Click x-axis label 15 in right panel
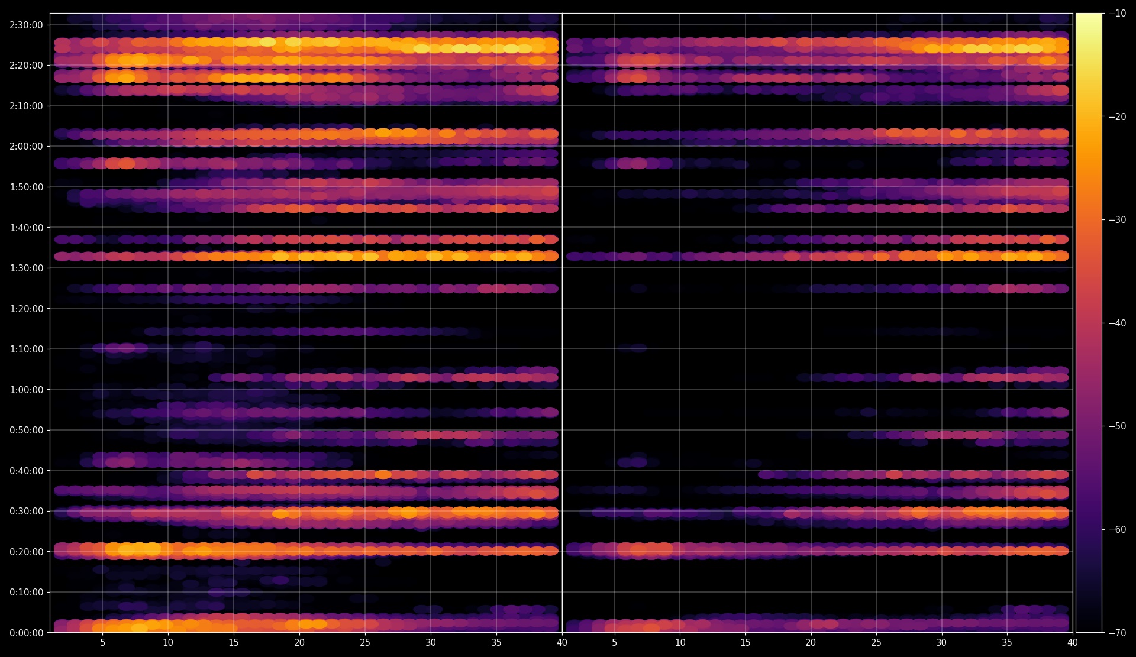Viewport: 1136px width, 657px height. point(745,642)
